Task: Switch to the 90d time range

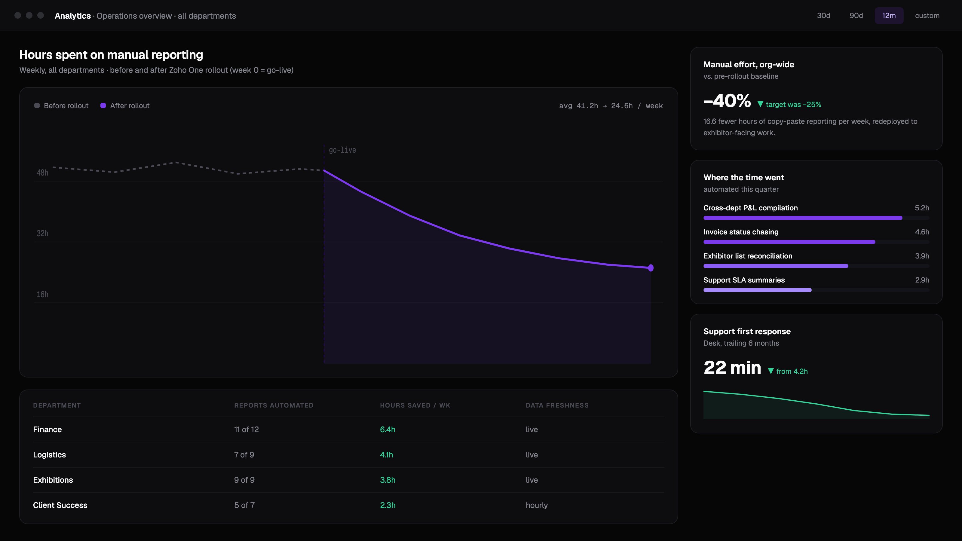Action: (x=856, y=16)
